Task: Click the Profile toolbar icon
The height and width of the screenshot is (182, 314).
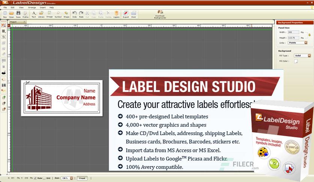Action: point(26,14)
